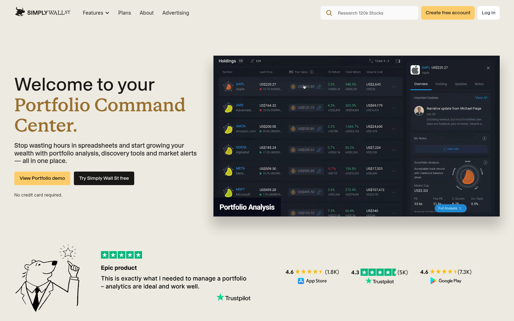
Task: Click the five green stars above Epic product
Action: tap(121, 255)
